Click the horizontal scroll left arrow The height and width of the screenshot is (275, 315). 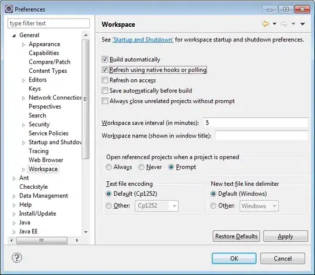[x=12, y=240]
